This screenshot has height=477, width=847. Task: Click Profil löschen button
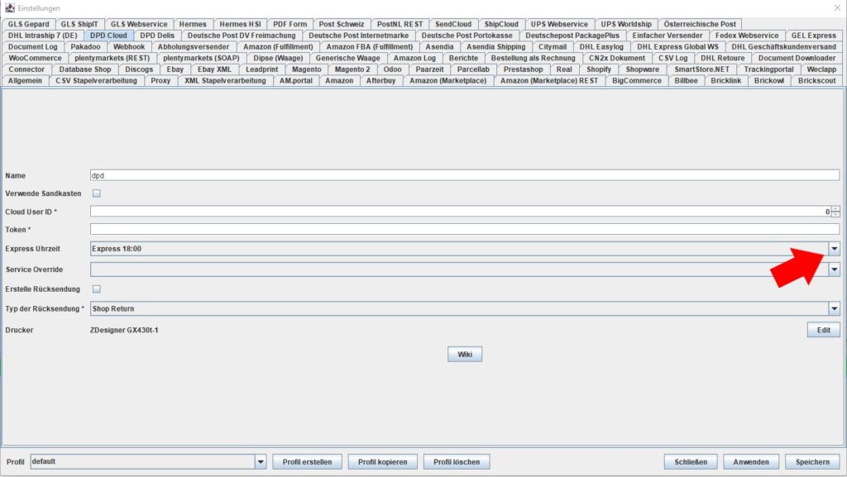(x=457, y=462)
